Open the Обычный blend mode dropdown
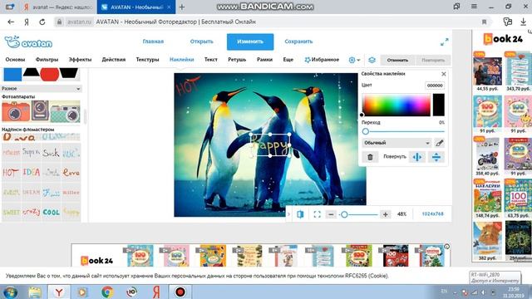532x299 pixels. coord(397,143)
